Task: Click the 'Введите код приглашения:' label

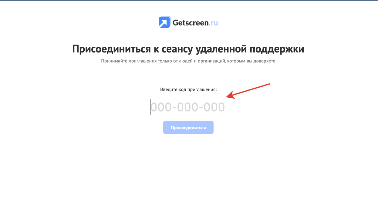Action: (x=188, y=89)
